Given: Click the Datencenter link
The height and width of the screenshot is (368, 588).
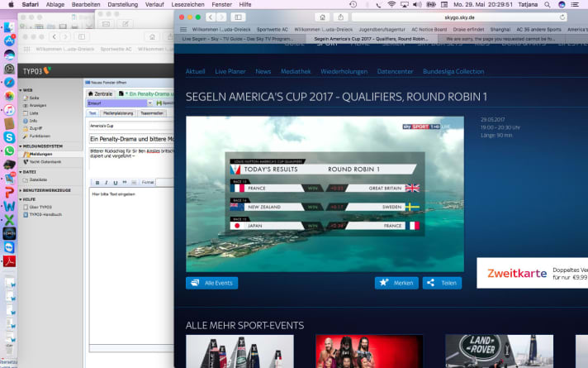Looking at the screenshot, I should click(x=395, y=71).
